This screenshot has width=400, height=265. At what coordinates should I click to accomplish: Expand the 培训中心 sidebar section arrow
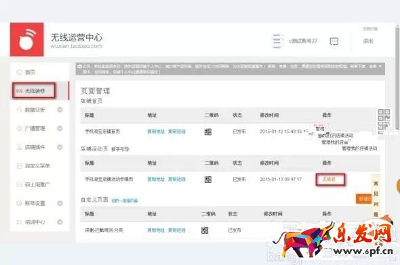pos(60,222)
